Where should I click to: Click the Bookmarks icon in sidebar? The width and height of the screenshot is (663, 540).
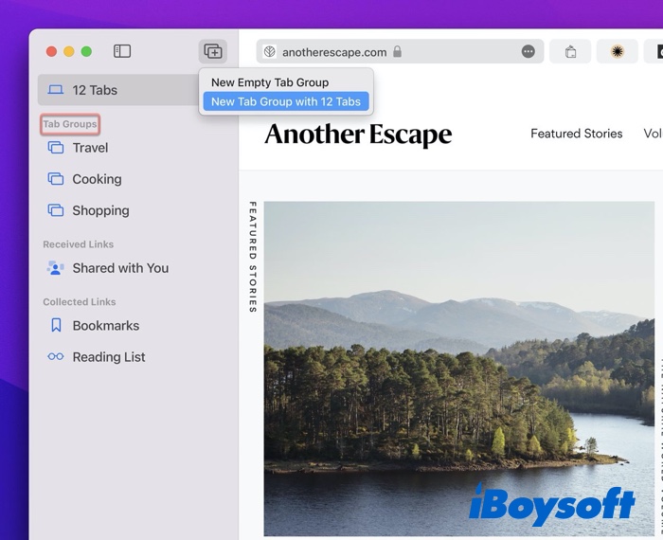(x=56, y=326)
